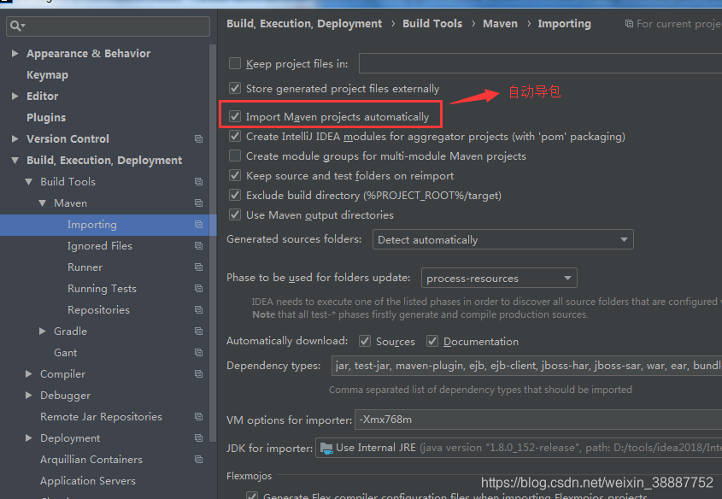Click Keep project files path field

coord(540,63)
